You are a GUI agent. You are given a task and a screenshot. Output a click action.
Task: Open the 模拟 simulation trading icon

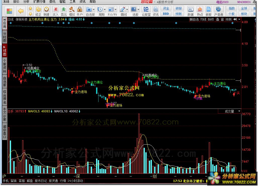click(x=72, y=11)
